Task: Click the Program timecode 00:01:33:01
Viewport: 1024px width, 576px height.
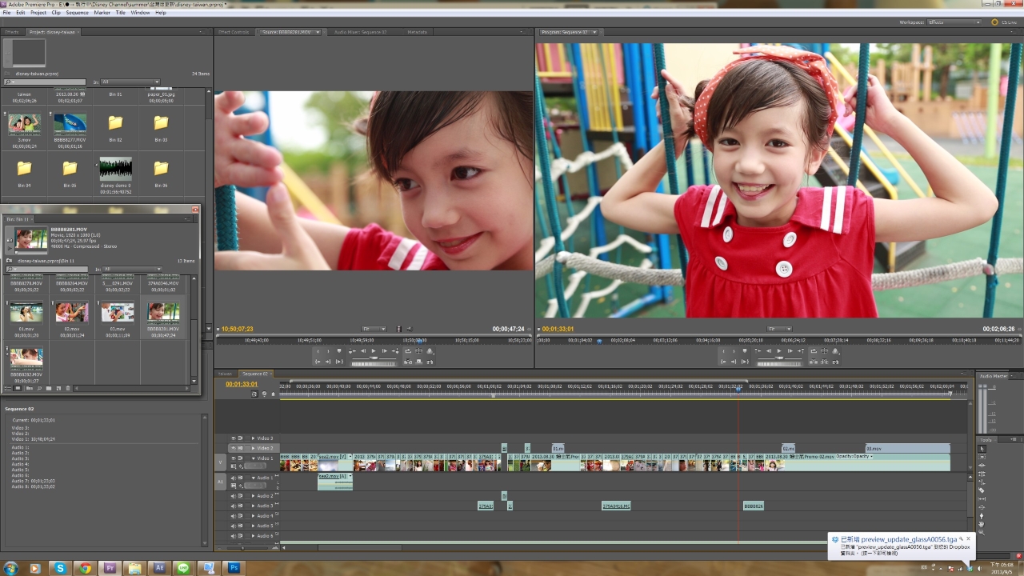Action: pyautogui.click(x=559, y=329)
